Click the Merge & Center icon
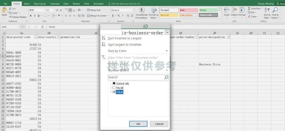 coord(88,16)
